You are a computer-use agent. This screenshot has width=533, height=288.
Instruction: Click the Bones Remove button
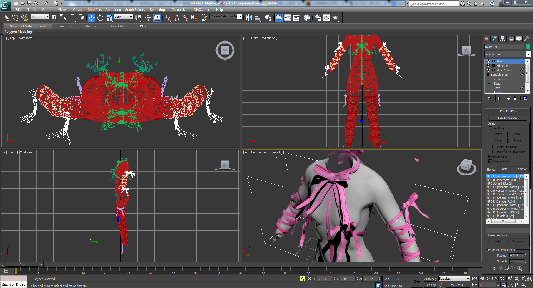pyautogui.click(x=521, y=169)
